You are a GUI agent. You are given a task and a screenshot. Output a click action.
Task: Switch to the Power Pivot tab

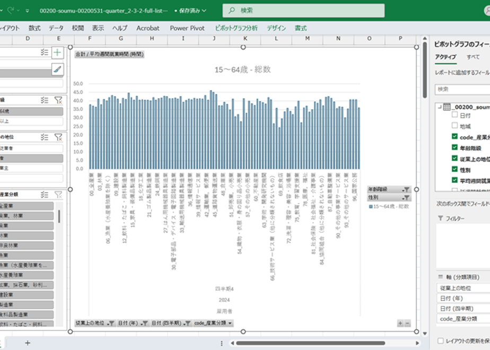click(187, 28)
